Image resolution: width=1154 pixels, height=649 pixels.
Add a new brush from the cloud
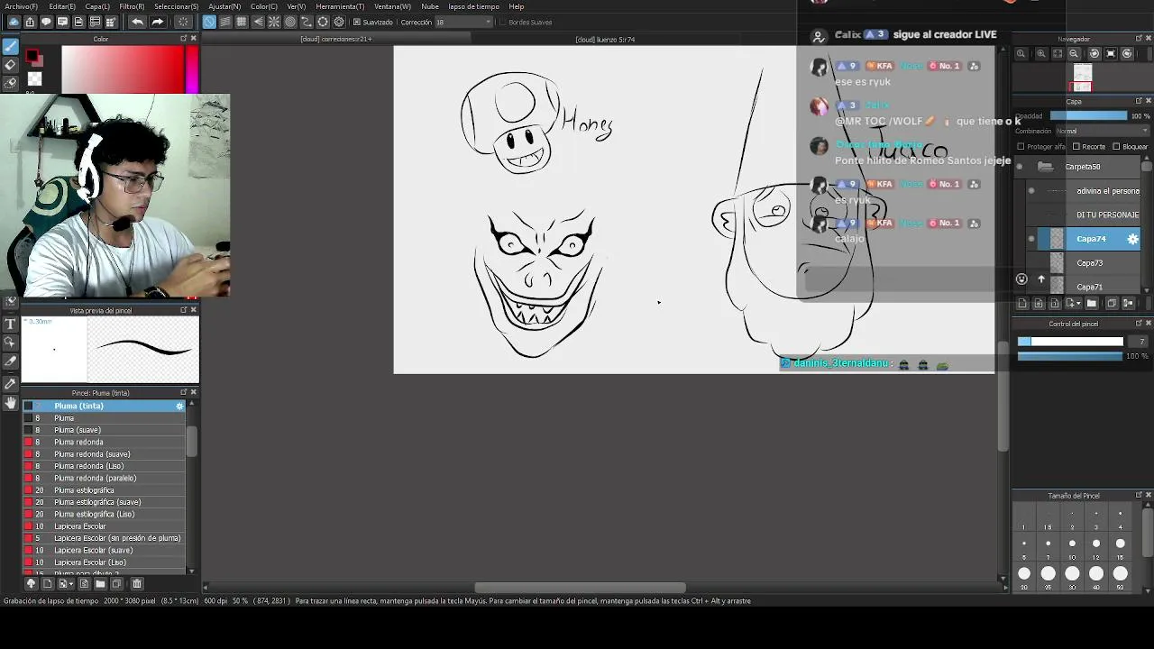pos(30,584)
